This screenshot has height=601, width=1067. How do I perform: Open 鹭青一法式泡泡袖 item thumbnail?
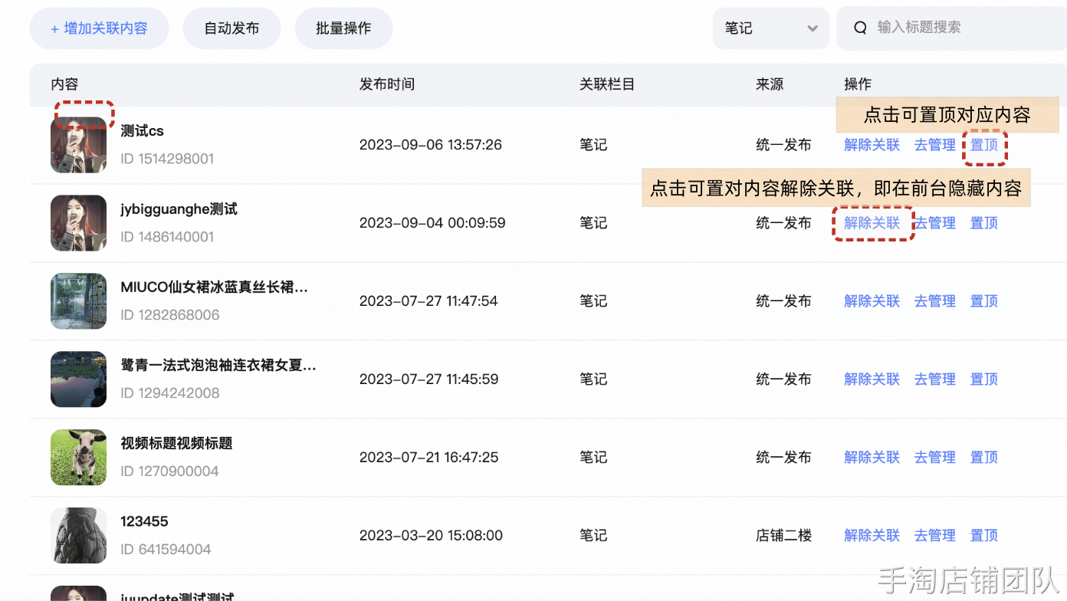pyautogui.click(x=78, y=379)
